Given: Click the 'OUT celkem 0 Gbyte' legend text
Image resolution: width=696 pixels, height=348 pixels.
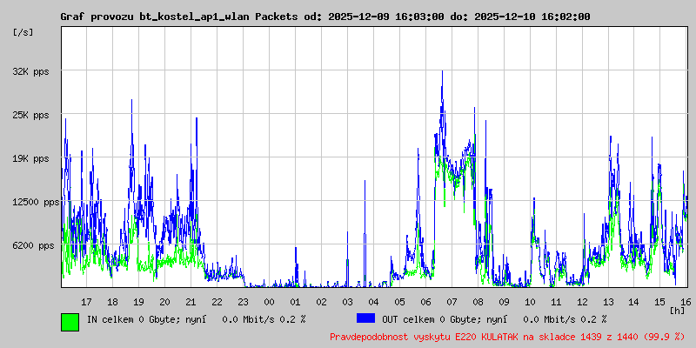Looking at the screenshot, I should [431, 319].
